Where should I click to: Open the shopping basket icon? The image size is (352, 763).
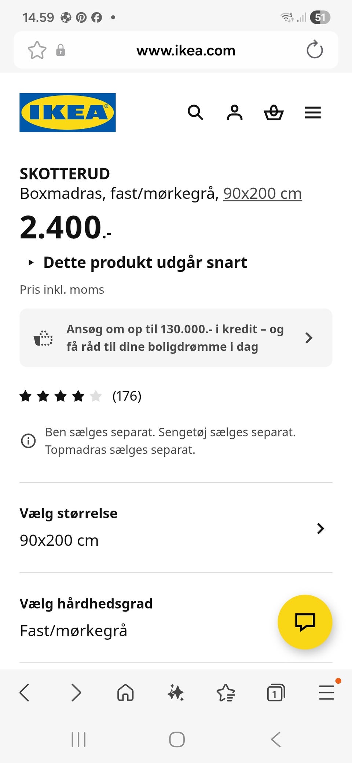[274, 113]
